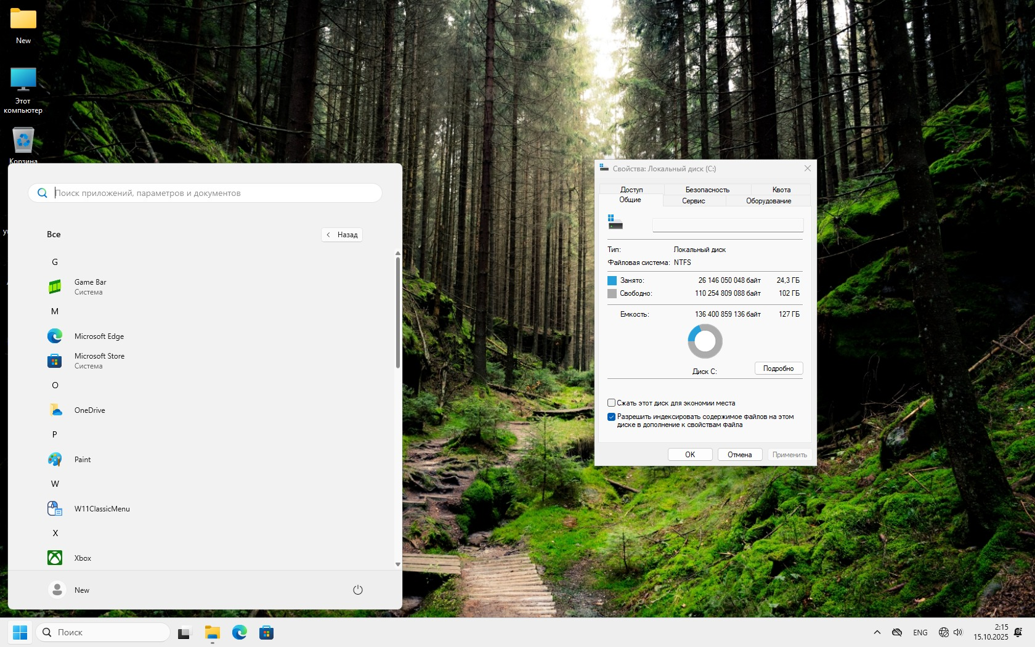Switch to the Оборудование tab
Screen dimensions: 1035x647
(768, 201)
